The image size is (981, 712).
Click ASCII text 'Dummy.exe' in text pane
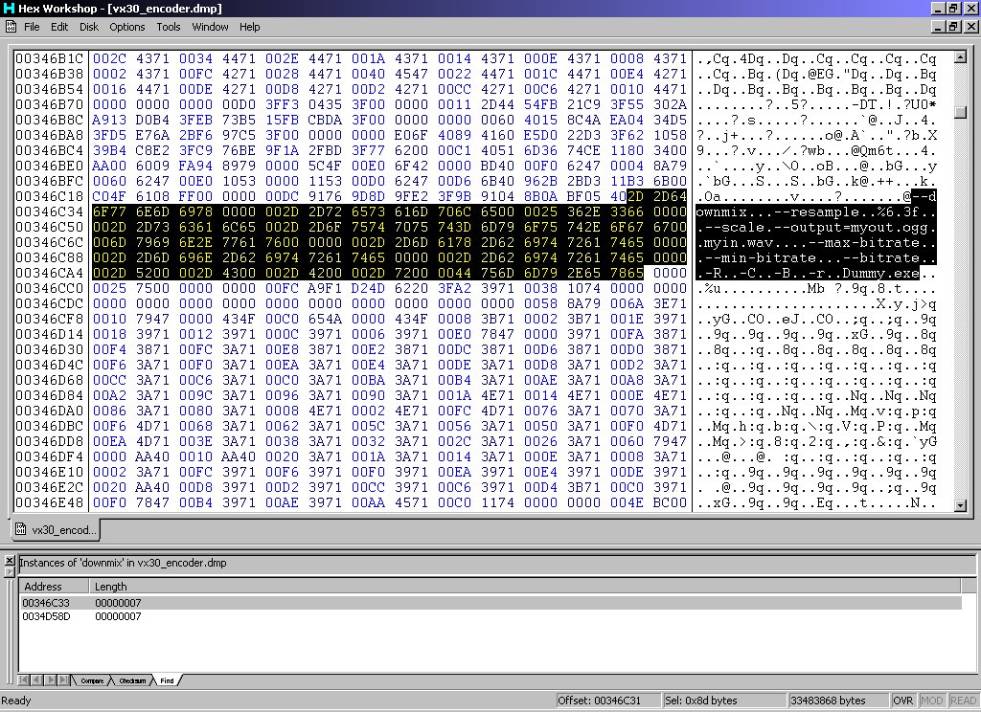click(881, 273)
